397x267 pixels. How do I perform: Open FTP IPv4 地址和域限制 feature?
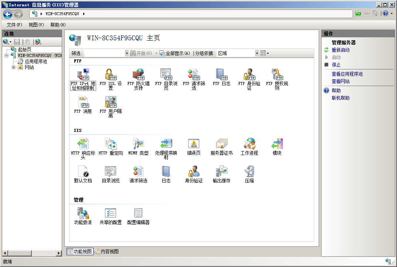coord(83,79)
